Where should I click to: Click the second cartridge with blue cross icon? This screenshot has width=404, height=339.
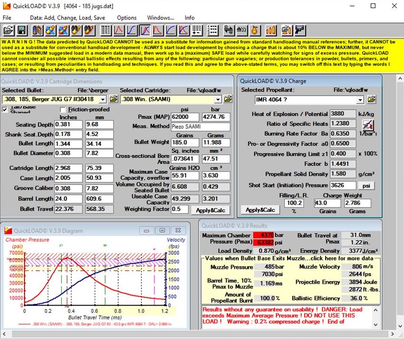[64, 31]
